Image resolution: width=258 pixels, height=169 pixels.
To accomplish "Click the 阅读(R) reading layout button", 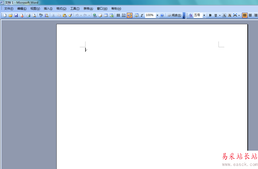I will (174, 15).
